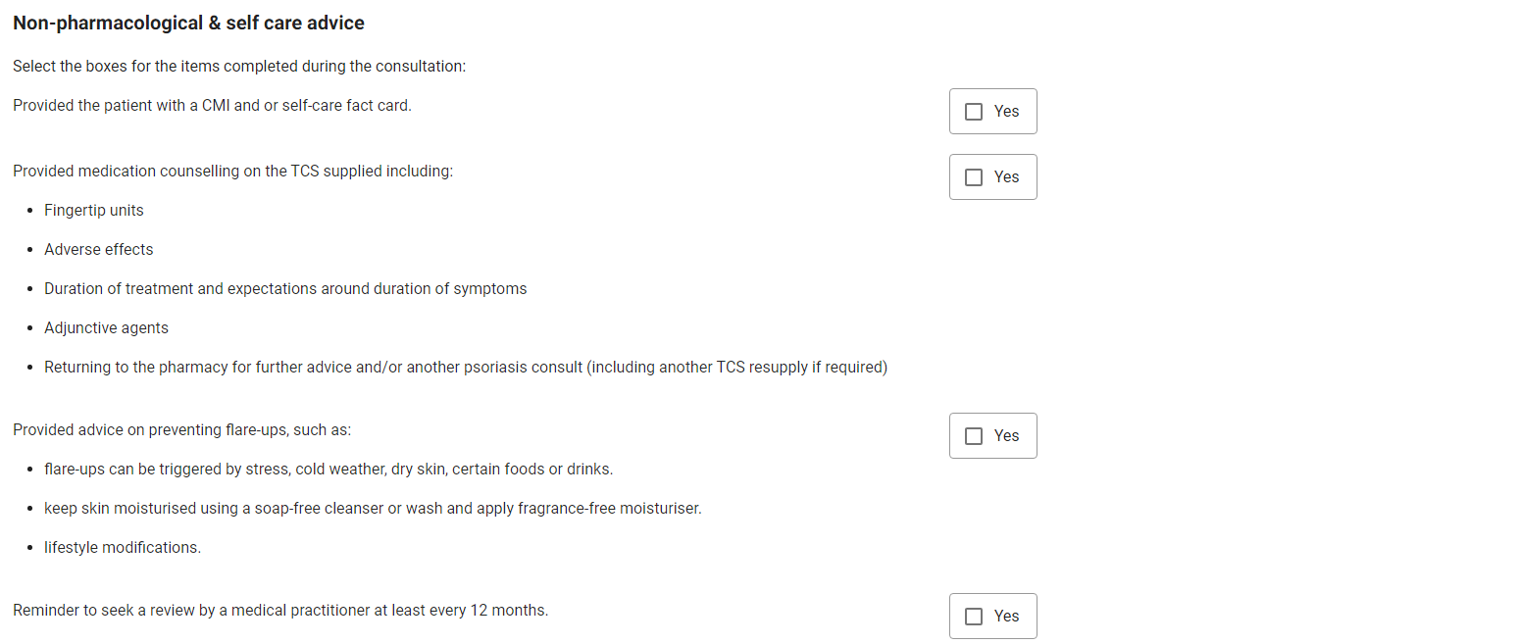Tick the CMI or self-care fact card checkbox

click(x=974, y=112)
